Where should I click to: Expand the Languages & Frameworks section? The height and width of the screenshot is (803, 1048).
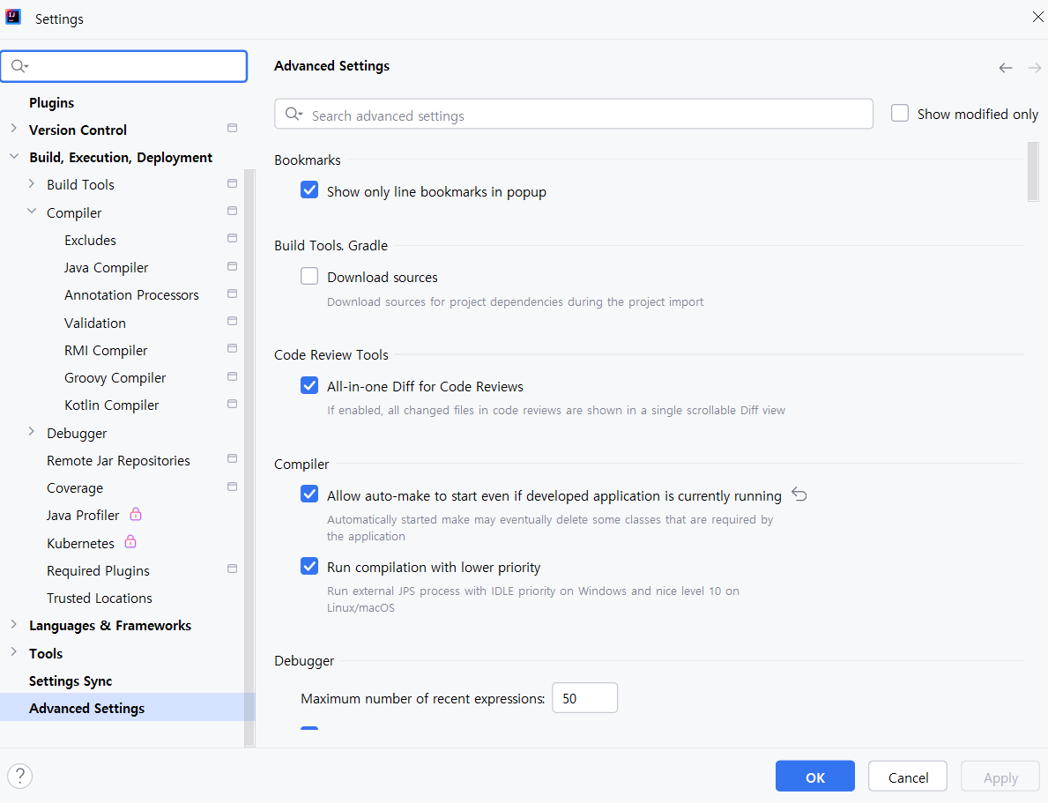[x=13, y=625]
